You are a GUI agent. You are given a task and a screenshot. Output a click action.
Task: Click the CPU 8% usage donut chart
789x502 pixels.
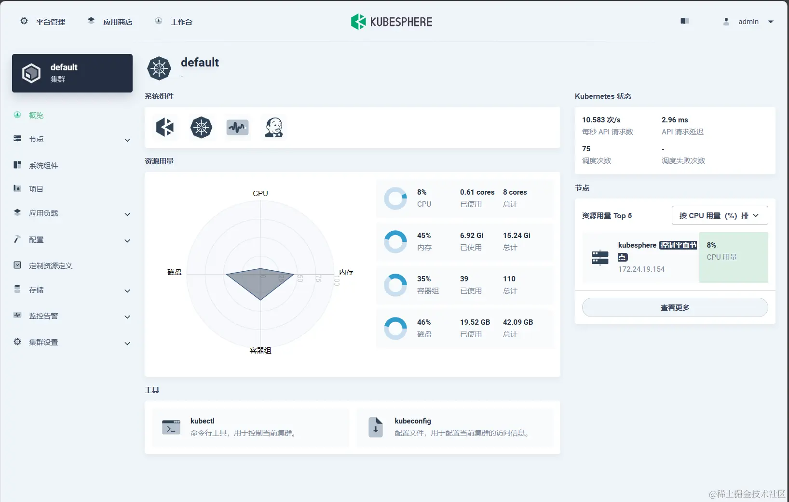click(395, 198)
